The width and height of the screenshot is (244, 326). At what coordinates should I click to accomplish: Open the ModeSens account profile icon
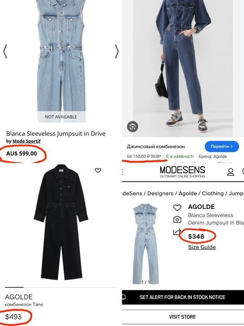pyautogui.click(x=231, y=172)
